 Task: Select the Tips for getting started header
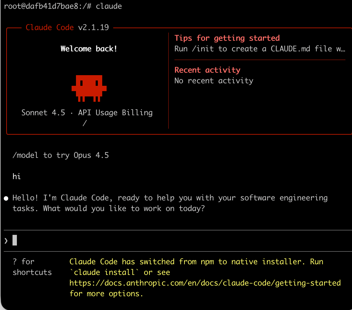tap(227, 38)
